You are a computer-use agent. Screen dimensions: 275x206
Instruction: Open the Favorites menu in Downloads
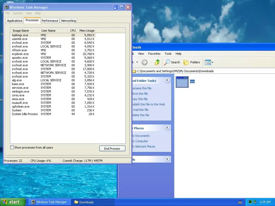(x=154, y=54)
